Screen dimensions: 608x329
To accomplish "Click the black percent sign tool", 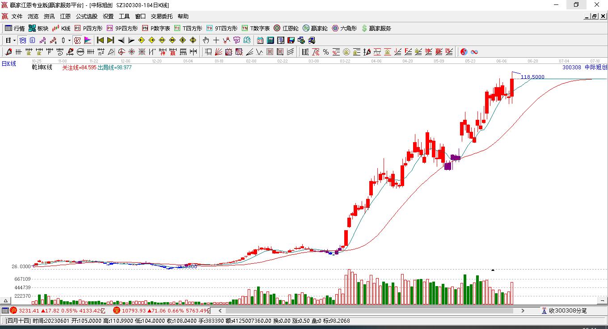I will 326,52.
